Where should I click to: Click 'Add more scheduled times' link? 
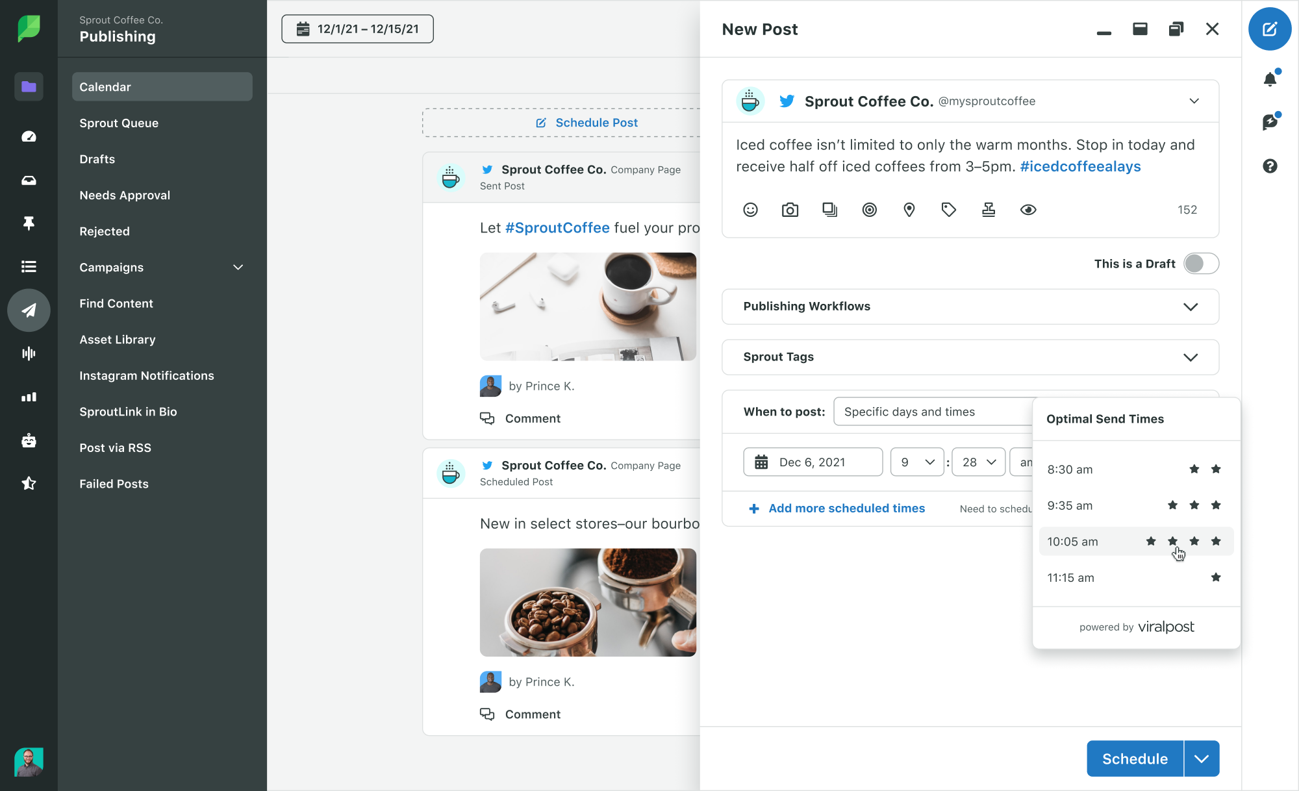click(837, 508)
